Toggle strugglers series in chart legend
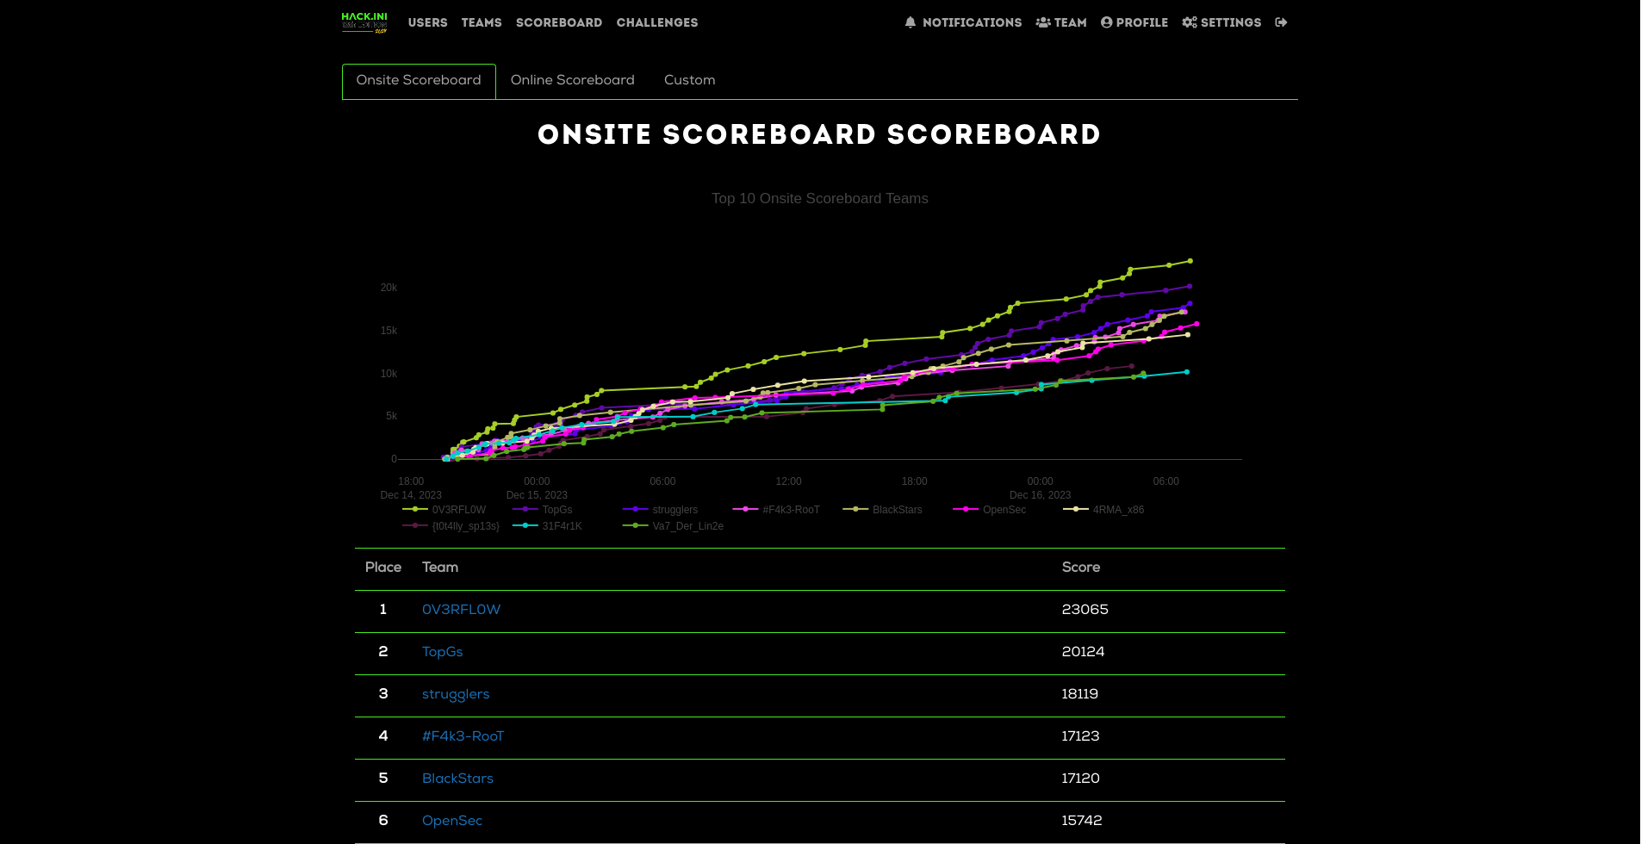Image resolution: width=1641 pixels, height=844 pixels. click(661, 510)
